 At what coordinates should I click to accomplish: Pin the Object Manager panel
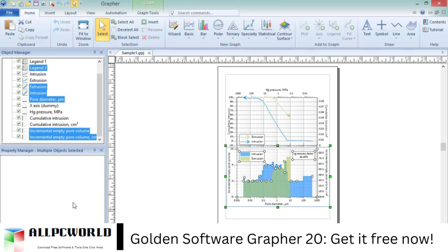(x=94, y=52)
